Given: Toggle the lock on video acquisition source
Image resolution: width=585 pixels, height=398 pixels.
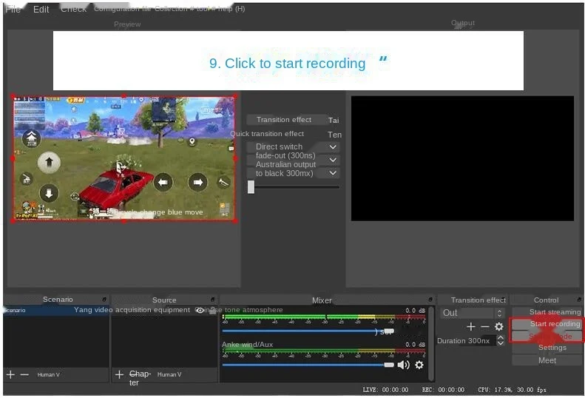Looking at the screenshot, I should (213, 311).
